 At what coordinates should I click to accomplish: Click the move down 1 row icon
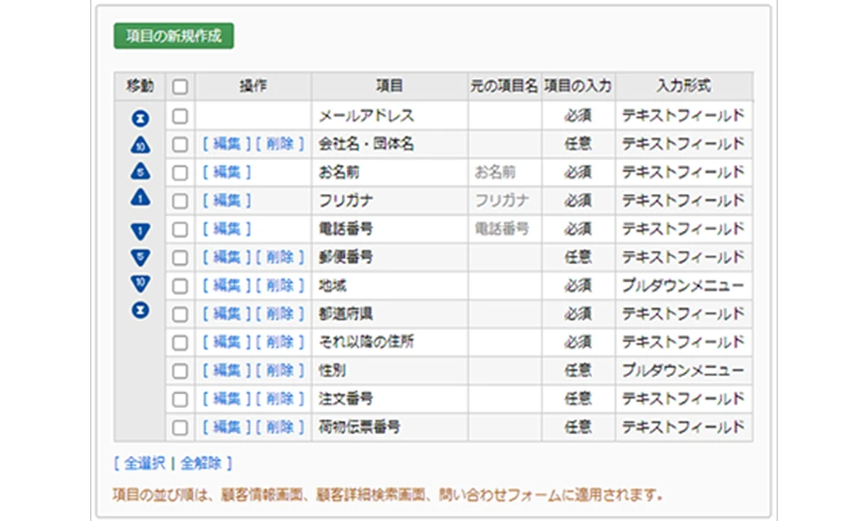point(140,231)
